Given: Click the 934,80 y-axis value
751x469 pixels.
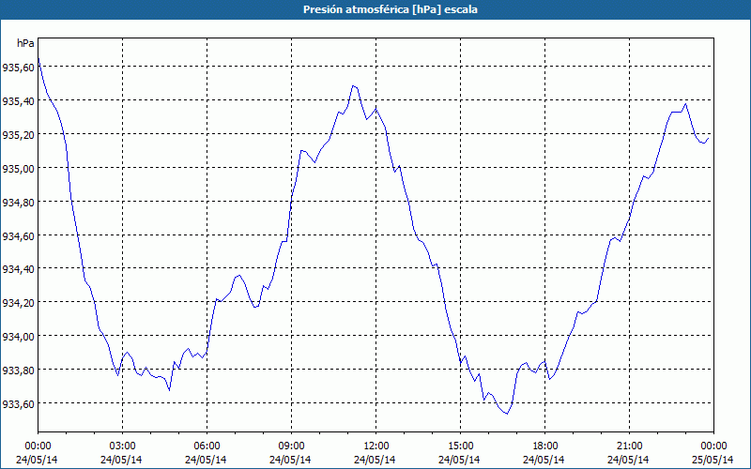Looking at the screenshot, I should [x=19, y=203].
